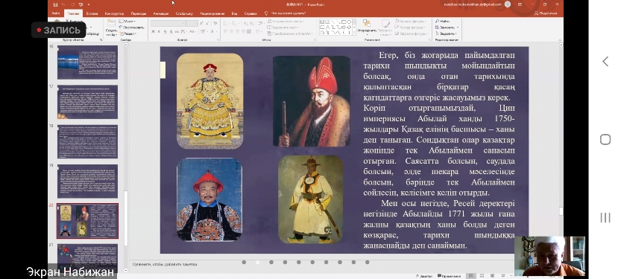The height and width of the screenshot is (279, 621).
Task: Open the font size combo box
Action: point(192,24)
